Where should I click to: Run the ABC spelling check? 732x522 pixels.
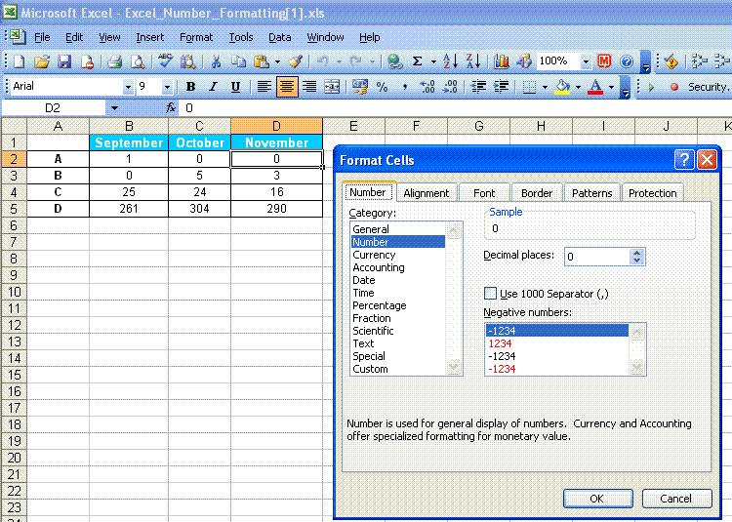pyautogui.click(x=165, y=61)
